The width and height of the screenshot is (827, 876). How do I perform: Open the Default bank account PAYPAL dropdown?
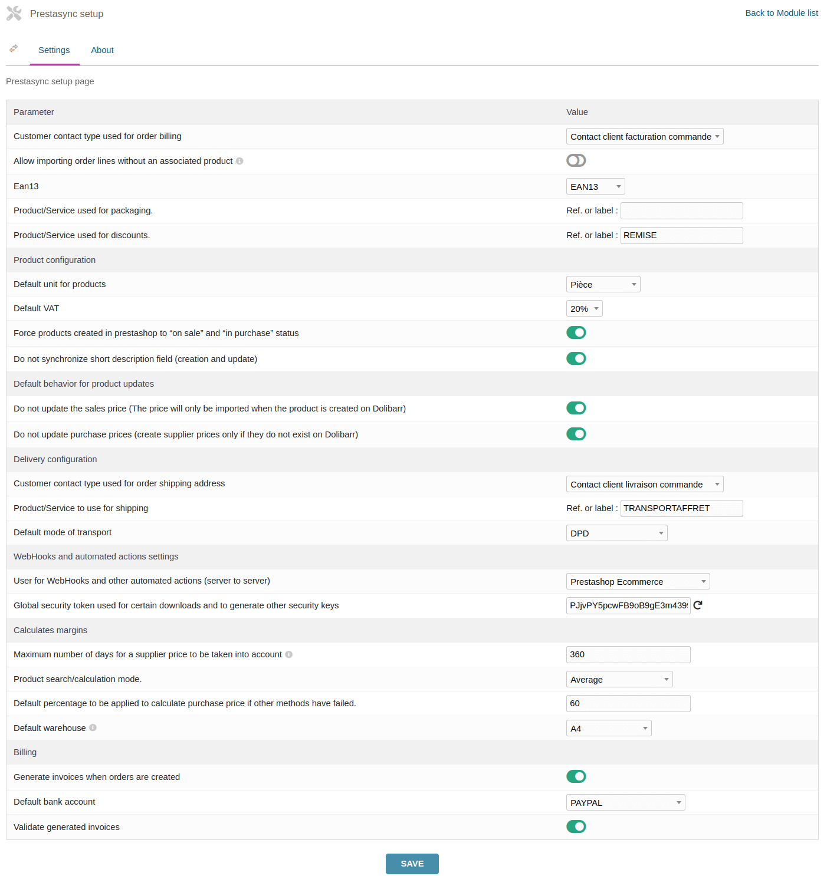point(625,802)
